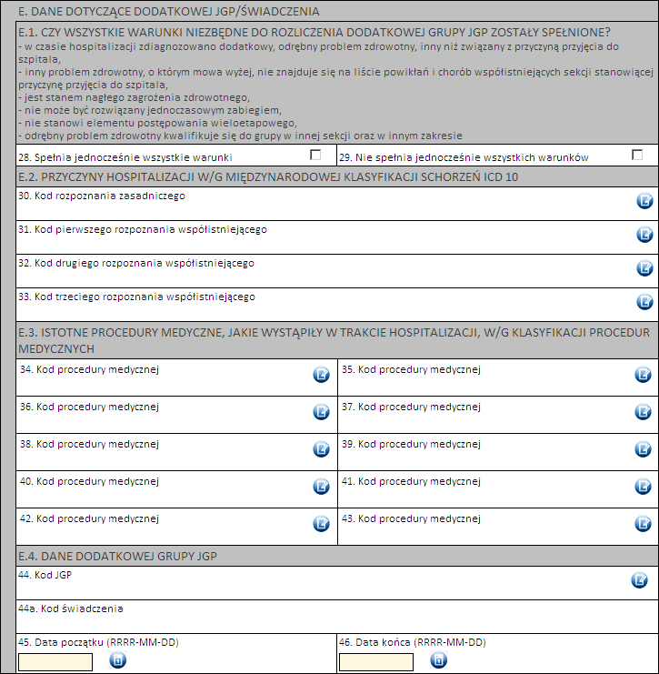
Task: Open lookup for first coexisting diagnosis code
Action: [644, 235]
